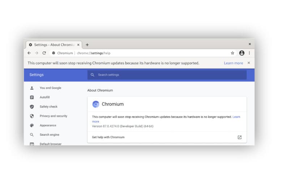
Task: Click the forward navigation arrow
Action: tap(37, 53)
